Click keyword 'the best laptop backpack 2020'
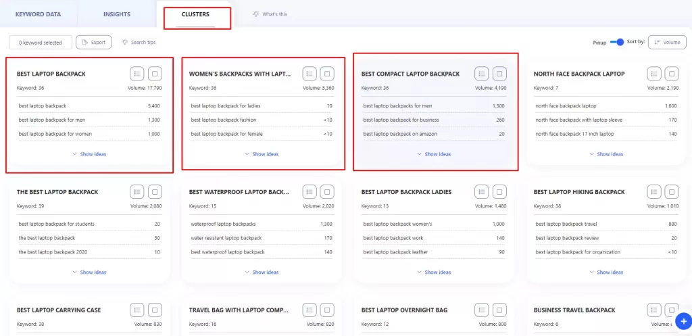Viewport: 692px width, 336px height. (53, 252)
